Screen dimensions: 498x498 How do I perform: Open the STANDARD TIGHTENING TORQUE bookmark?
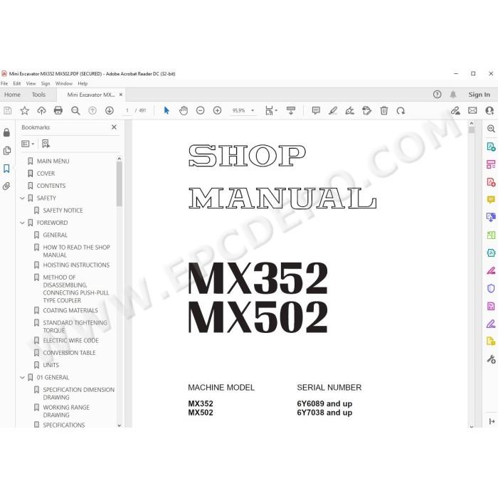pos(75,327)
